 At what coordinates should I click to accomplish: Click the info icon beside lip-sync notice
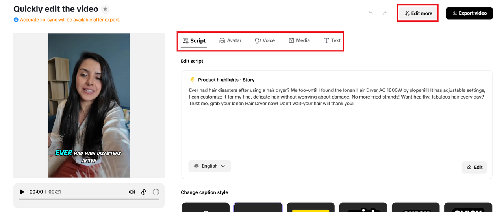pos(16,20)
